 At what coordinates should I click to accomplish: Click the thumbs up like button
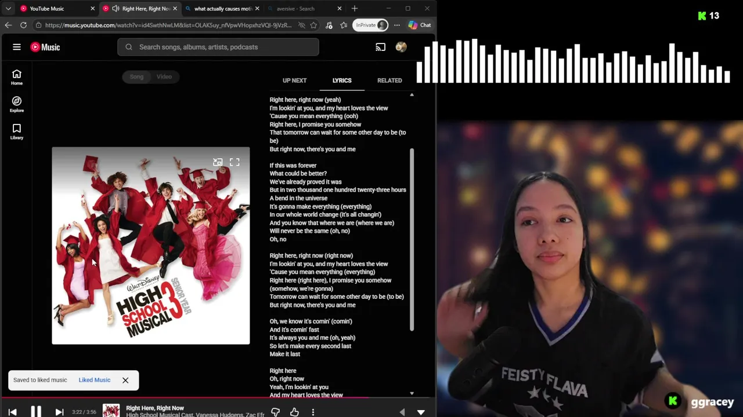[x=294, y=412]
